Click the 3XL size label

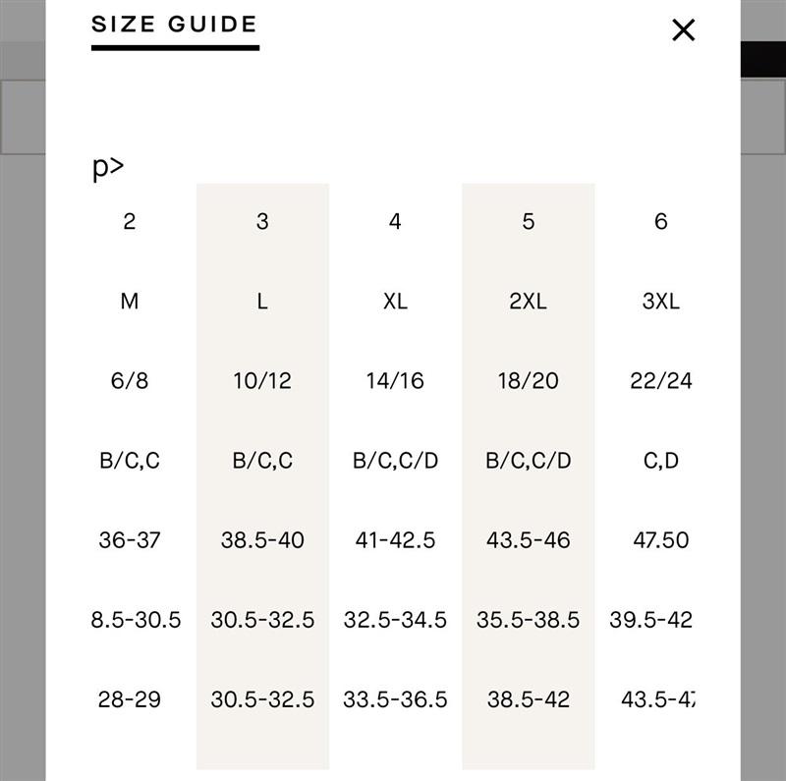pos(660,302)
